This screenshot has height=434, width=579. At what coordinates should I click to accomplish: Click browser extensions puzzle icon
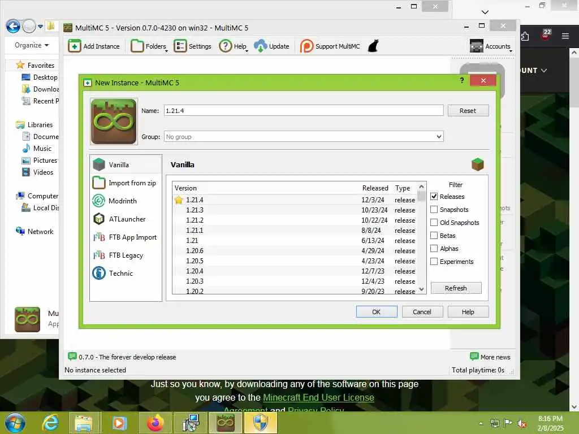click(x=525, y=36)
